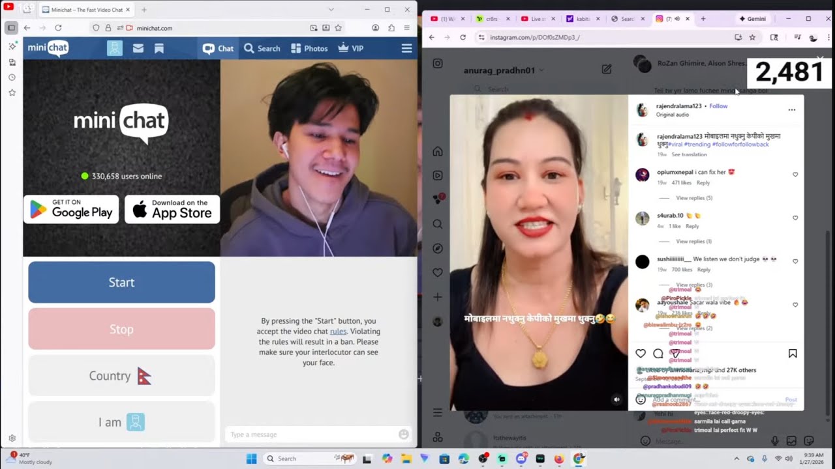Expand 'View replies (5)' under opiumxnepal
835x469 pixels.
(694, 198)
